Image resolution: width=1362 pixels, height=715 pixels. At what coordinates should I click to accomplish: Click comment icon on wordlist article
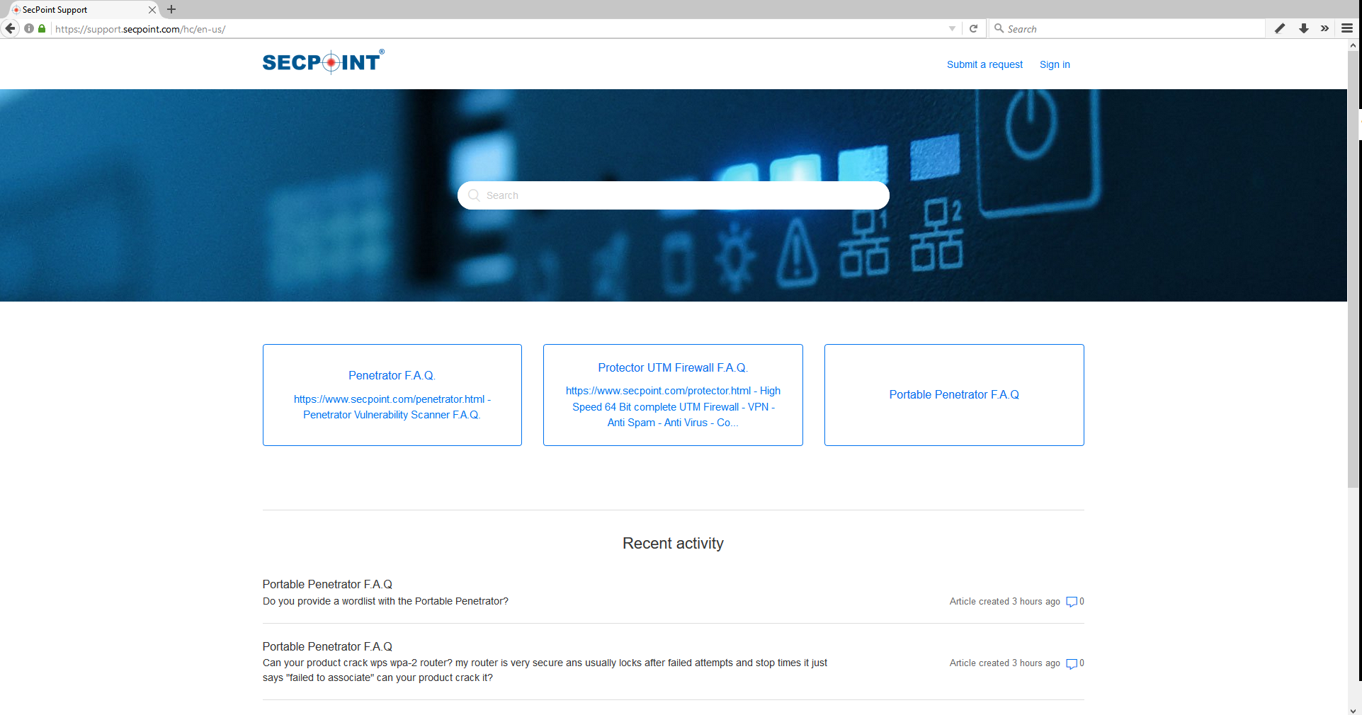(x=1072, y=602)
